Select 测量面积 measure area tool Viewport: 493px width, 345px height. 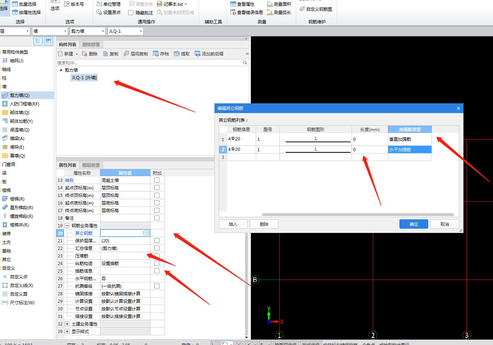click(x=279, y=4)
